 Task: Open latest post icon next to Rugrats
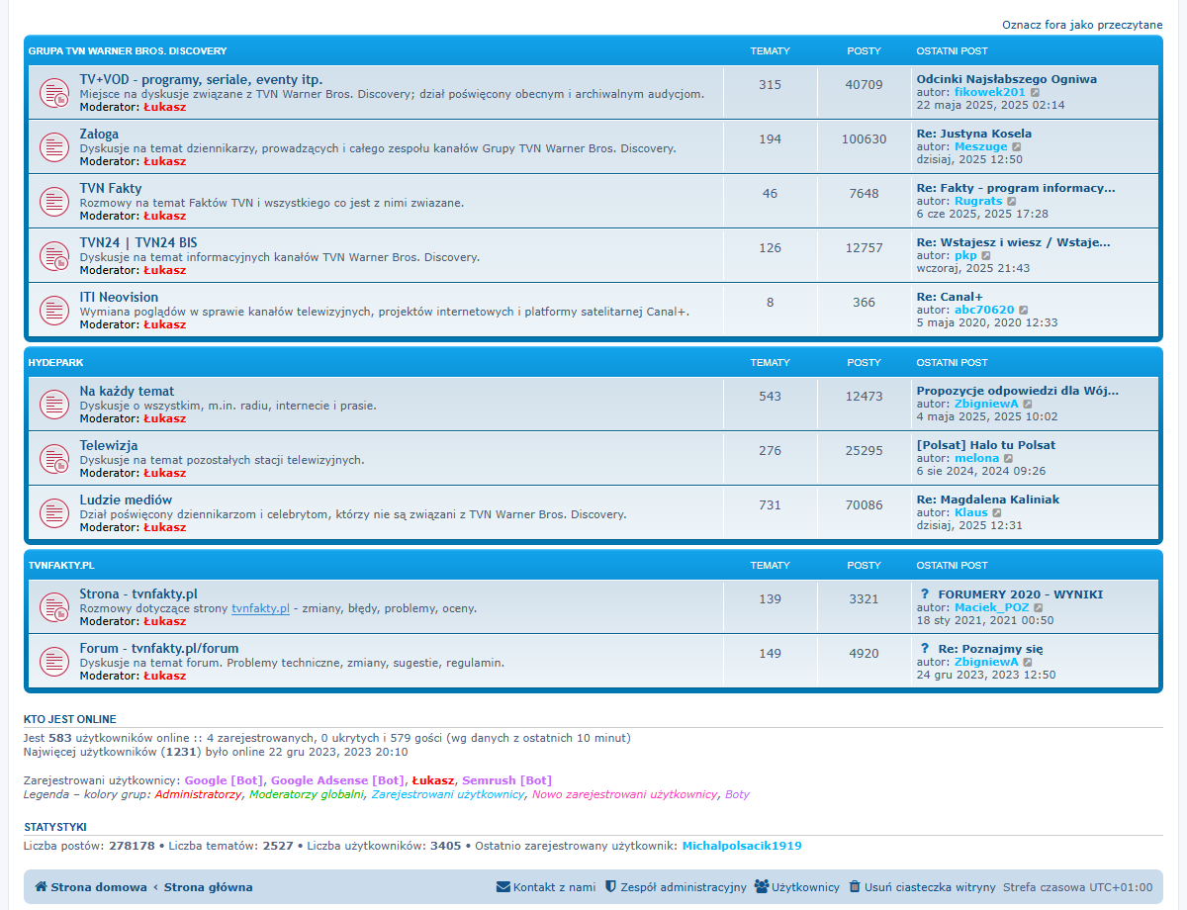(1012, 201)
